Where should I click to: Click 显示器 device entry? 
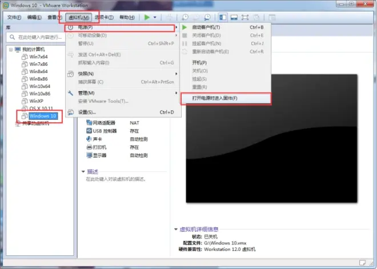[x=99, y=155]
